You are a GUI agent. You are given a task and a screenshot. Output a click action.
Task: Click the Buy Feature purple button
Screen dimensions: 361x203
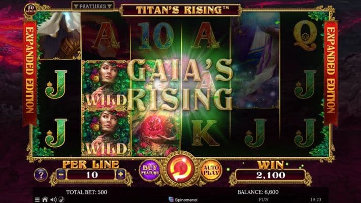[150, 171]
